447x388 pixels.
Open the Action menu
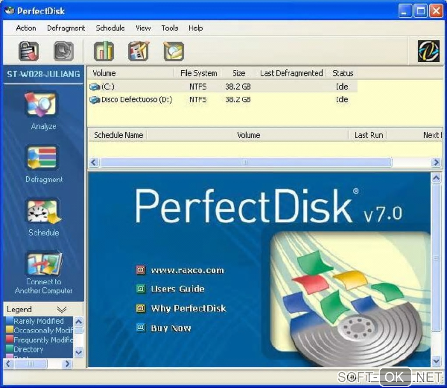coord(26,28)
